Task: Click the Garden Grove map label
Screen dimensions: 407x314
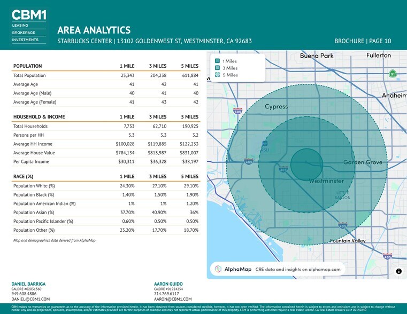Action: coord(363,162)
